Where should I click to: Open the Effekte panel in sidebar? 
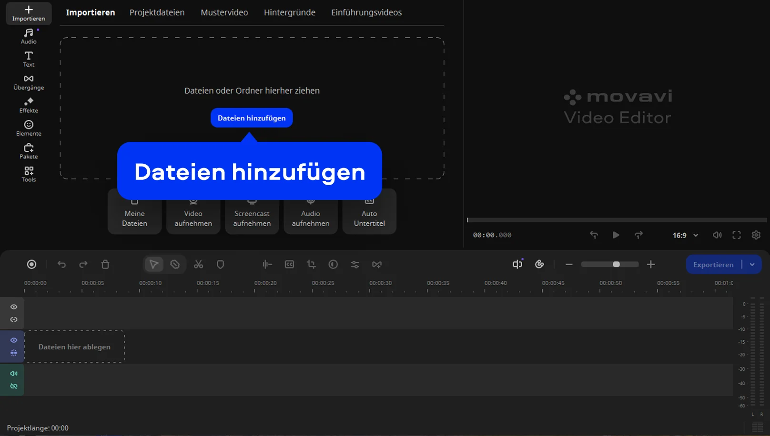(x=29, y=105)
